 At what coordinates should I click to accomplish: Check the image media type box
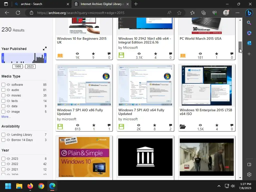[3, 112]
